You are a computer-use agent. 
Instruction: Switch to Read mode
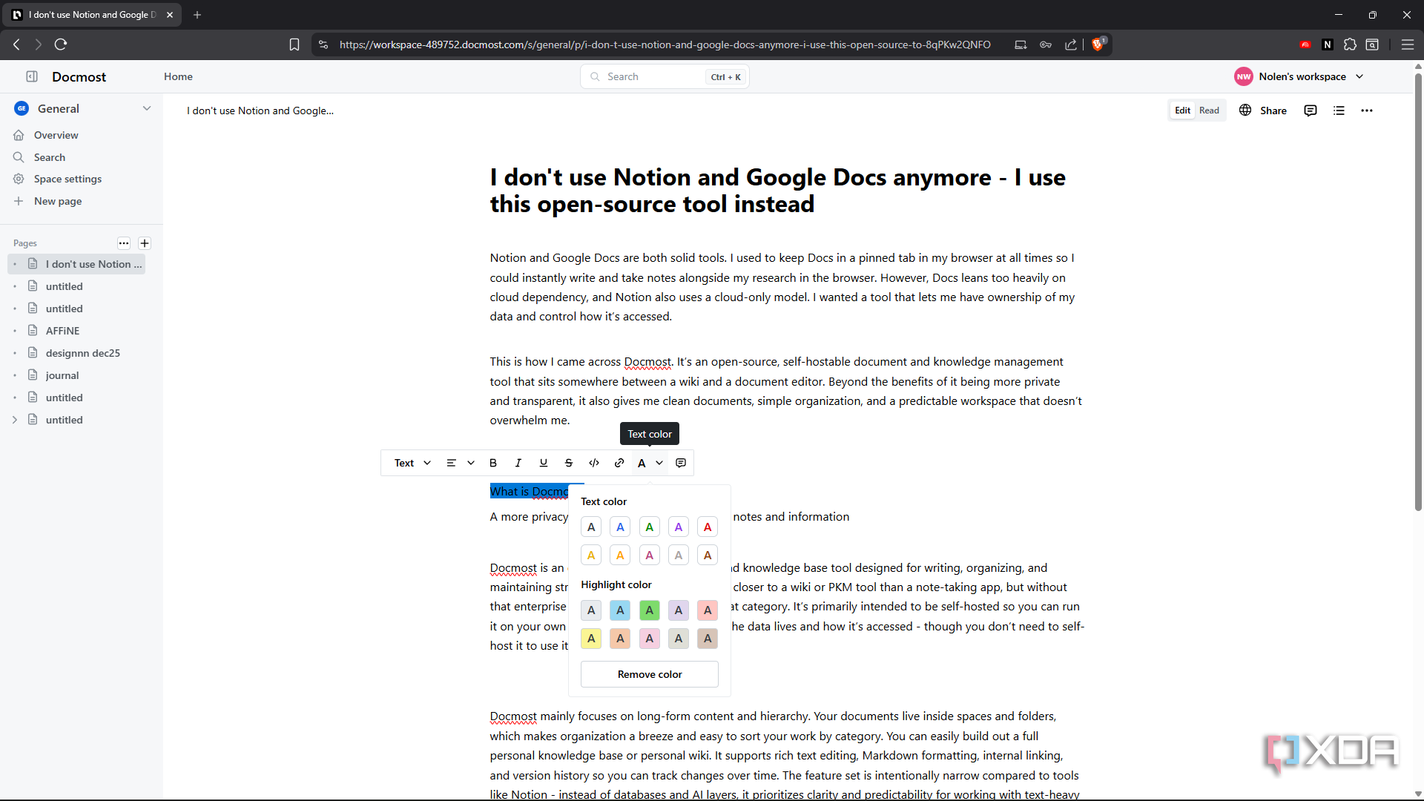(x=1209, y=111)
